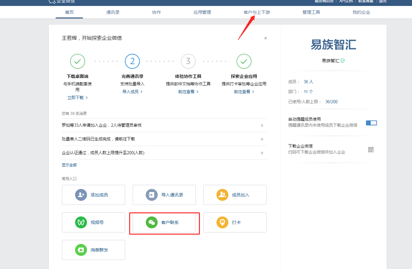Click 前往查看 under 体验协作工具

188,92
